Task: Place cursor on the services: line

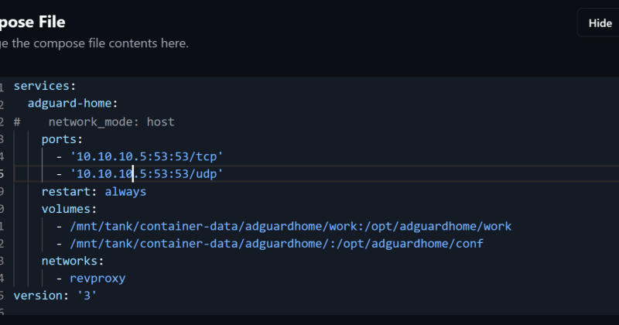Action: tap(45, 86)
